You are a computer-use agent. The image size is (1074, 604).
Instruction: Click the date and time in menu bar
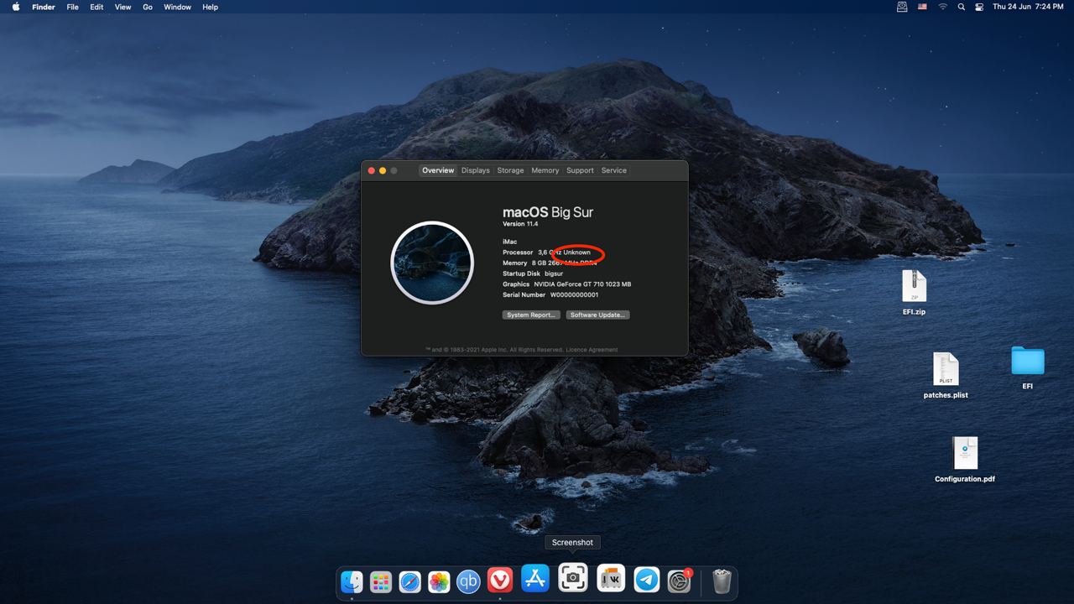[x=1028, y=7]
